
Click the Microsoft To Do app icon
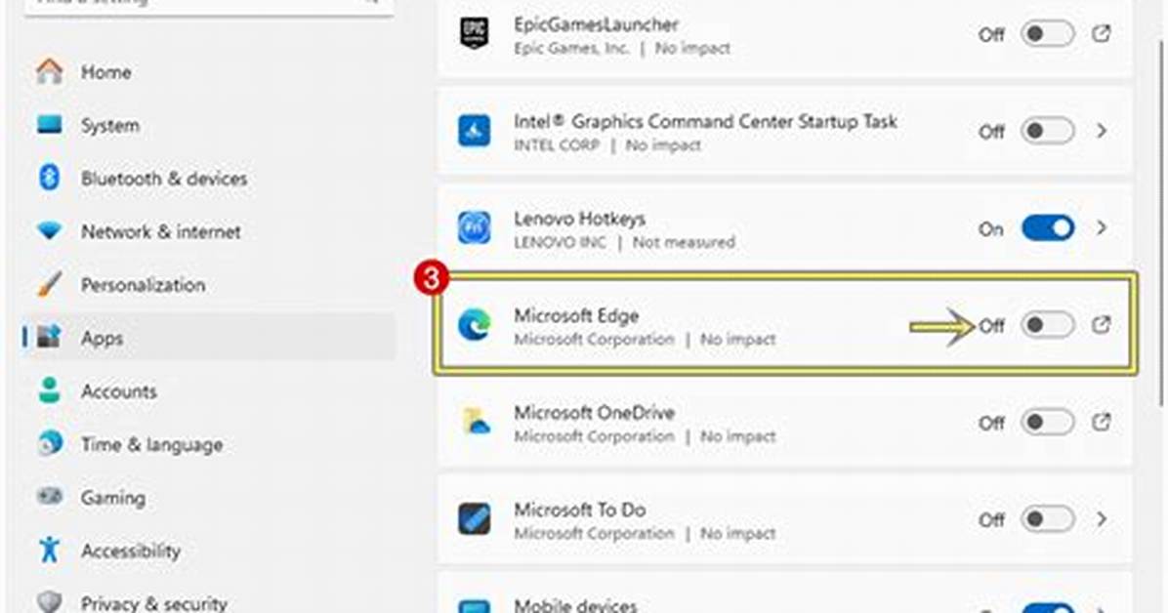pos(475,519)
